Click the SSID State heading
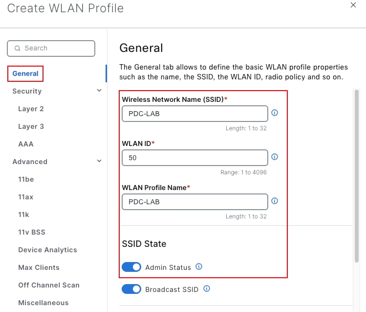Image resolution: width=366 pixels, height=312 pixels. [x=144, y=244]
